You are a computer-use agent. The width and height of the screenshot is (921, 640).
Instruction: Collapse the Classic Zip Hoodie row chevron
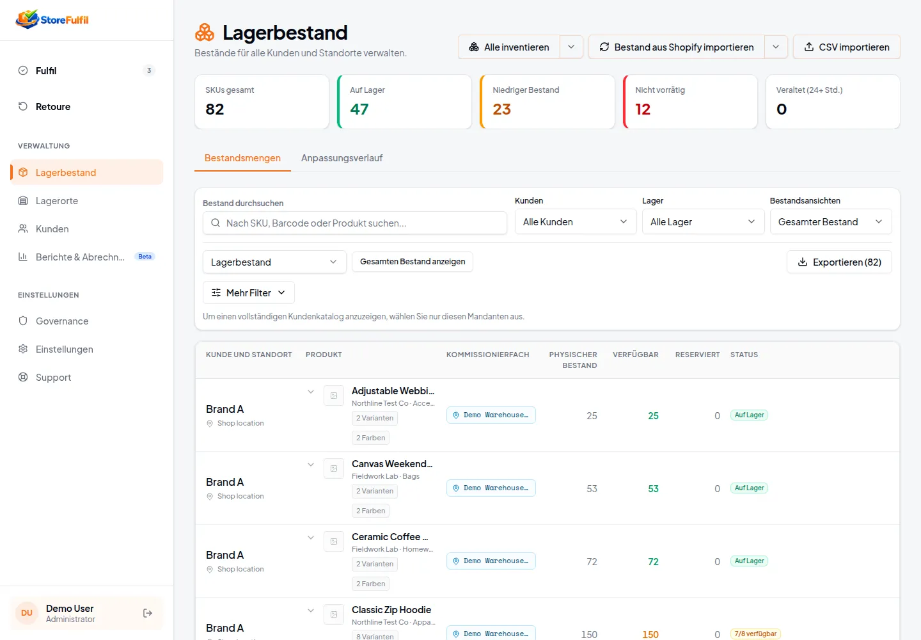pyautogui.click(x=311, y=611)
